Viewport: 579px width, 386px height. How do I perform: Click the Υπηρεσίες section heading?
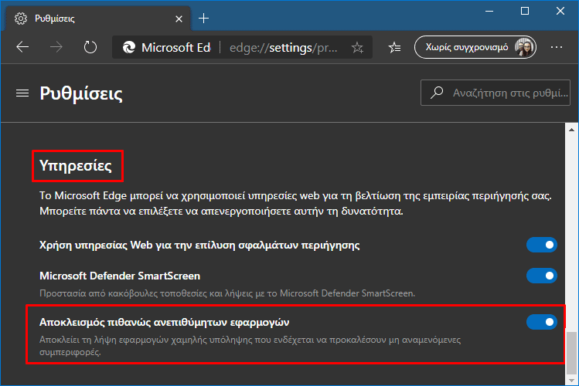[x=76, y=165]
